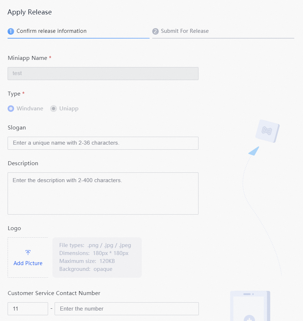
Task: Click the contact number input field
Action: pos(127,309)
